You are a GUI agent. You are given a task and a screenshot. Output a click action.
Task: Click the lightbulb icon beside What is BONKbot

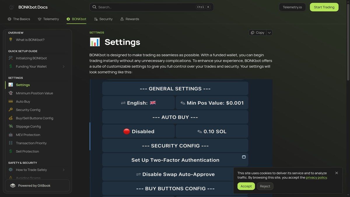[10, 40]
